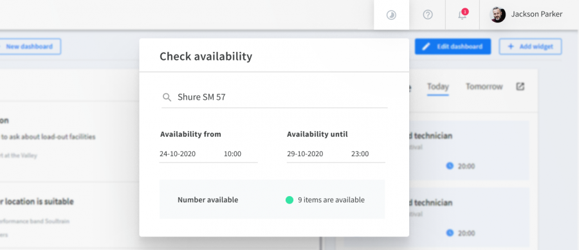Click the New dashboard button
The image size is (579, 250).
point(29,46)
